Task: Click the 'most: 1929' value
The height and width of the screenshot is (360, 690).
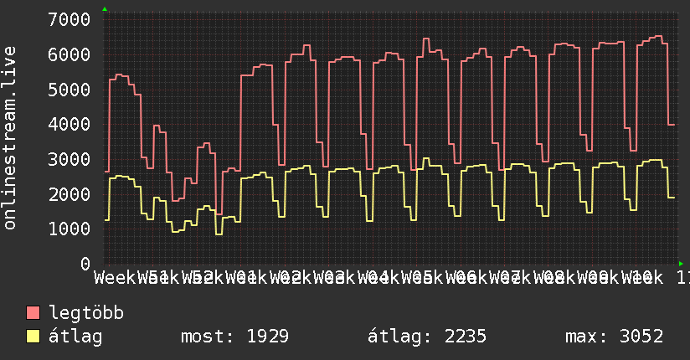Action: click(x=235, y=337)
